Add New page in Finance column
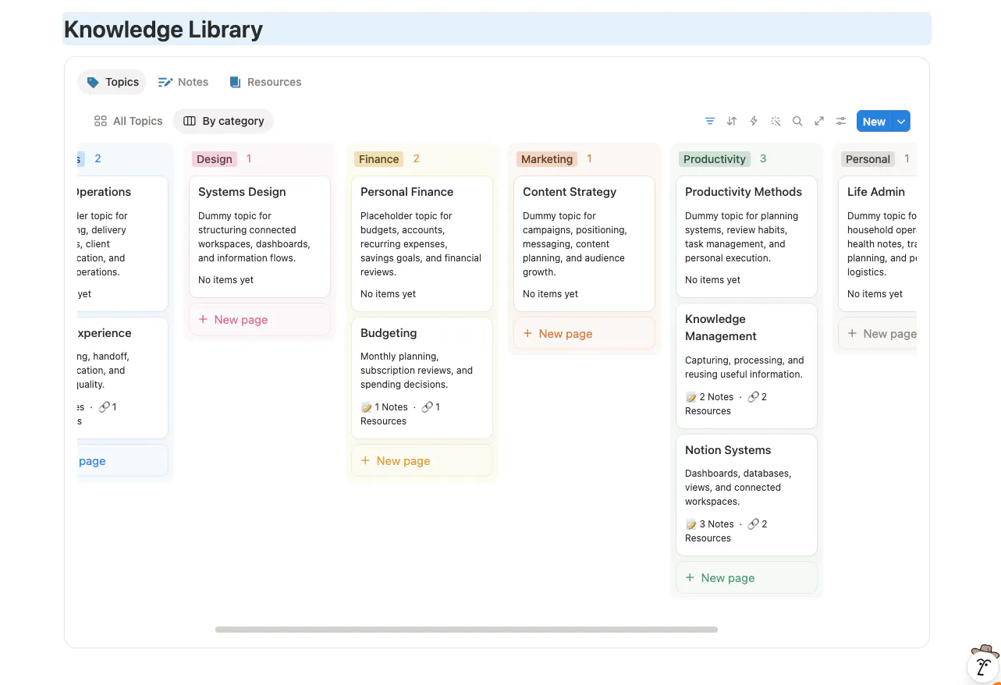This screenshot has height=685, width=1001. tap(422, 460)
